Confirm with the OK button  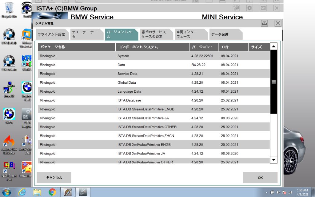click(260, 178)
